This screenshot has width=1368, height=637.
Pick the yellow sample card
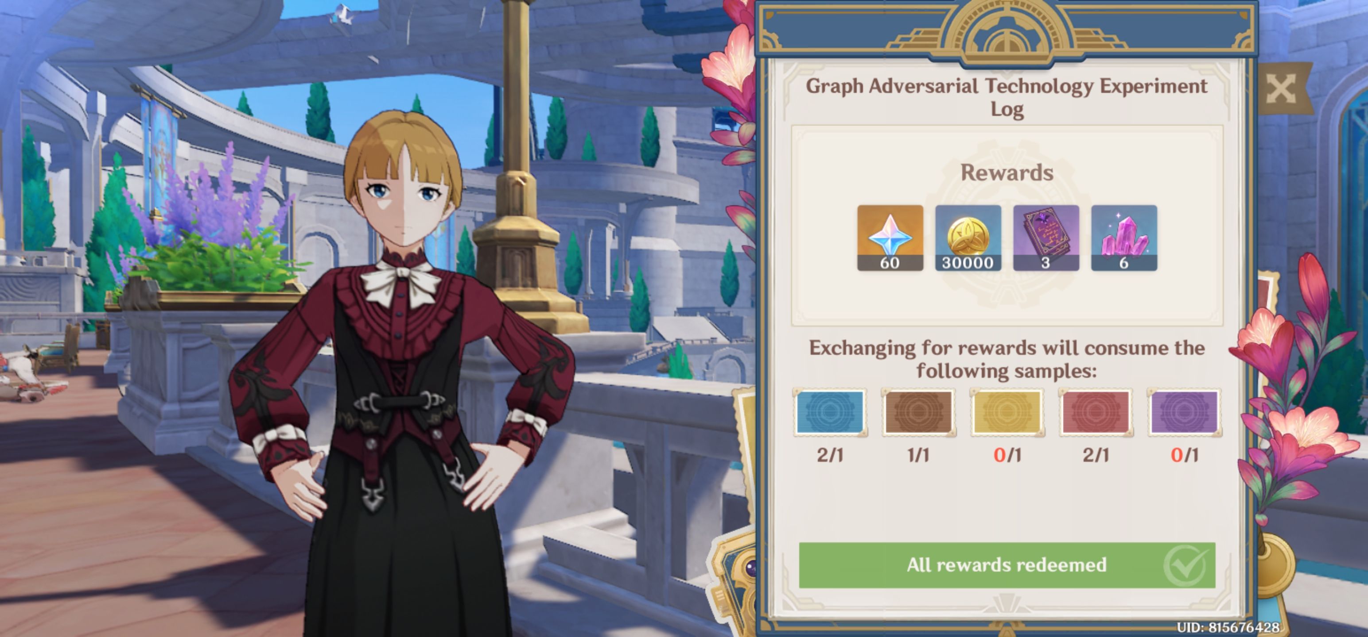tap(1007, 413)
